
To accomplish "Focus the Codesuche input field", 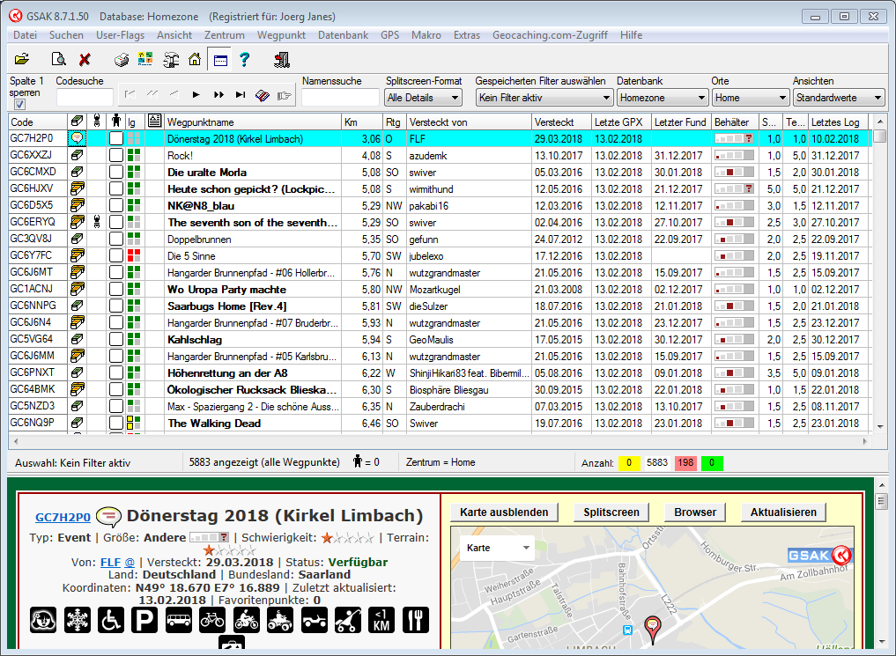I will 85,98.
